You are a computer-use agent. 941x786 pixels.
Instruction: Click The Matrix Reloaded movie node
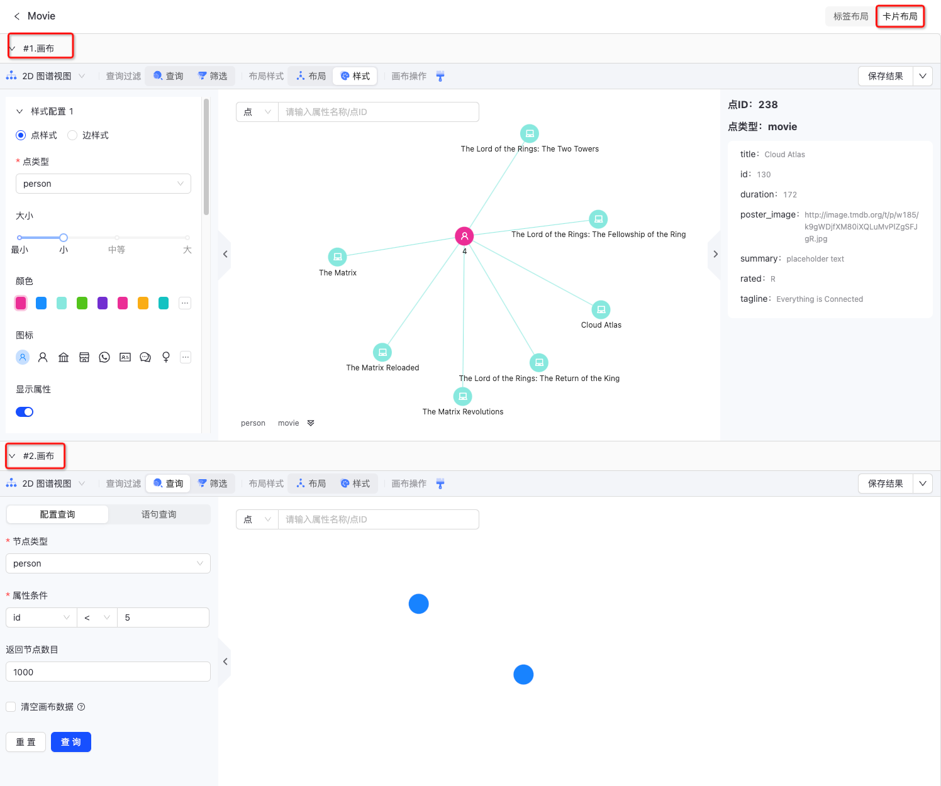point(382,352)
